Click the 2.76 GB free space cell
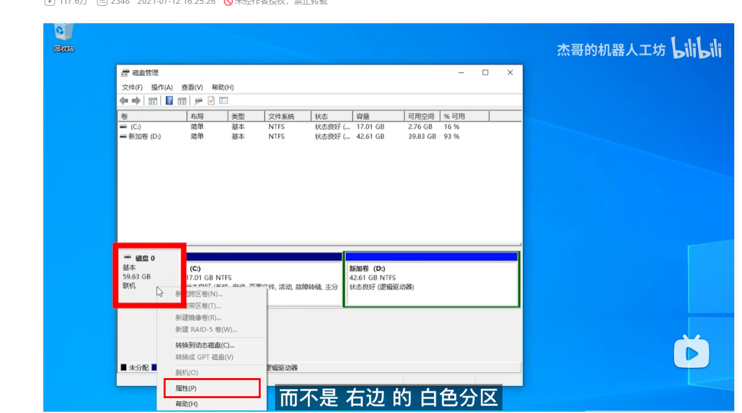The width and height of the screenshot is (742, 413). (x=420, y=127)
